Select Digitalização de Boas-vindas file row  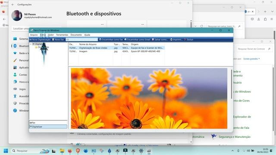click(x=116, y=48)
